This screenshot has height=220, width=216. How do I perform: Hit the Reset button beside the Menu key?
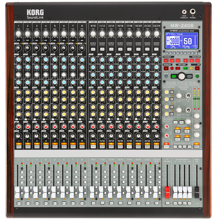click(x=166, y=76)
